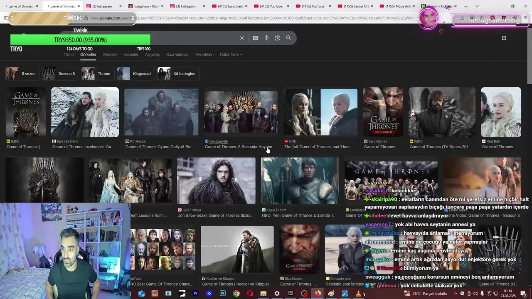The height and width of the screenshot is (299, 532).
Task: Close the first game of thrones tab
Action: [37, 6]
